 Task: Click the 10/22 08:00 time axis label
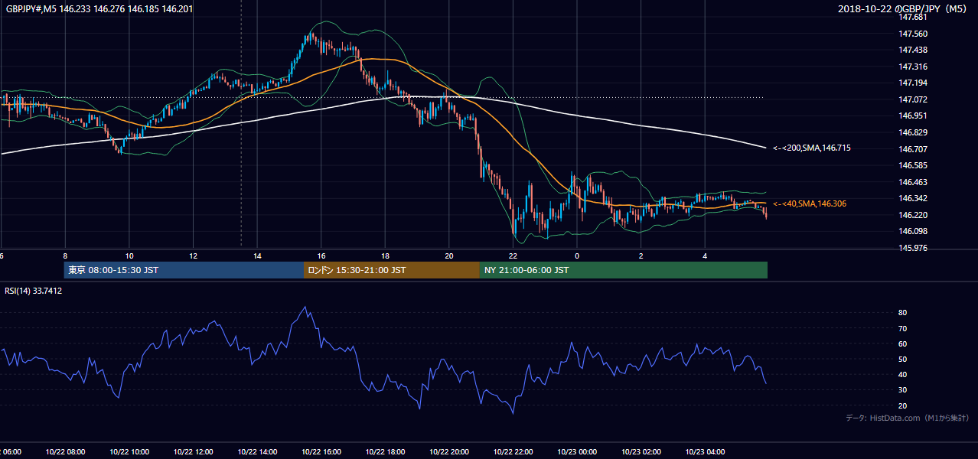pyautogui.click(x=66, y=452)
